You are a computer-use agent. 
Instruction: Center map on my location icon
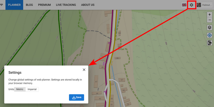210,35
